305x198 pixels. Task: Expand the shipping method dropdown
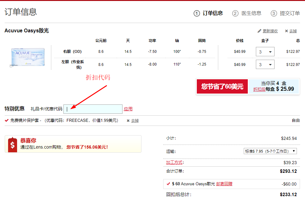(270, 151)
